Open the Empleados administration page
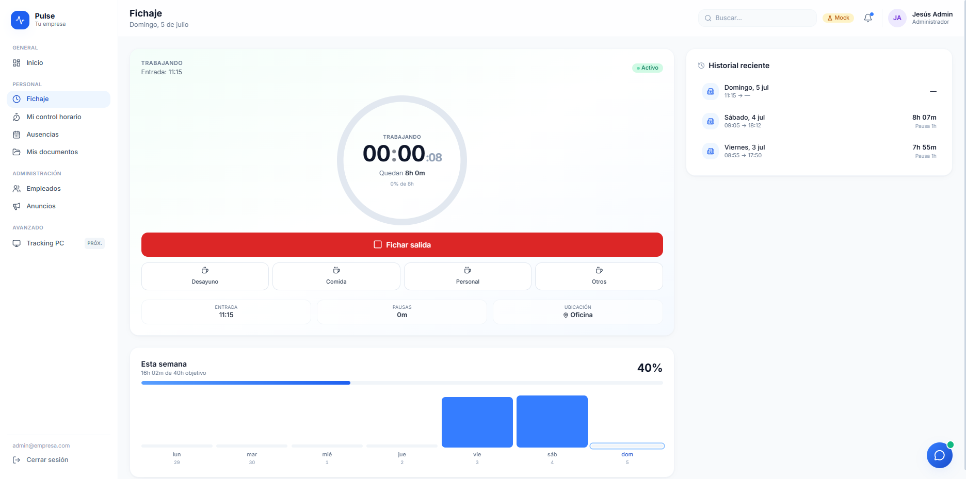Screen dimensions: 966x479 coord(58,189)
